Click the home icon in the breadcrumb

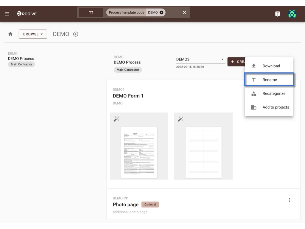click(x=10, y=34)
